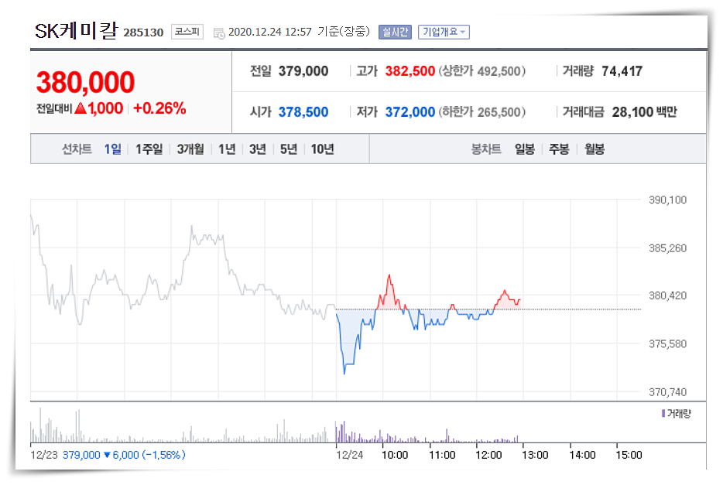The width and height of the screenshot is (723, 485).
Task: Click the 12/23 closing summary 379,000 ▼6,000
Action: point(124,455)
